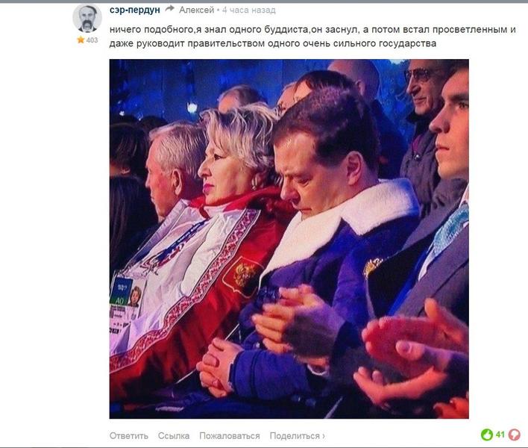Expand the Поделиться share menu
This screenshot has height=448, width=528.
click(295, 436)
